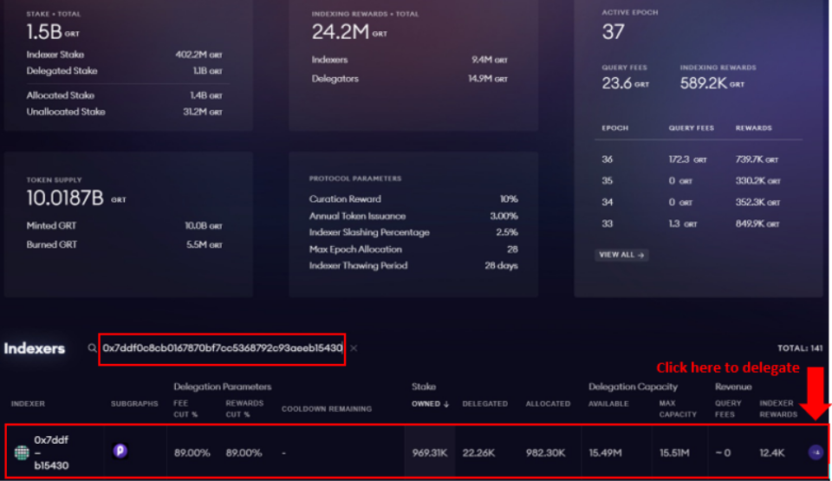Sort by the COOLDOWN REMAINING column header
Image resolution: width=832 pixels, height=481 pixels.
(x=327, y=409)
